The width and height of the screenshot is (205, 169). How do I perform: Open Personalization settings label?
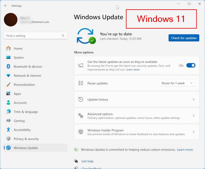(x=24, y=85)
